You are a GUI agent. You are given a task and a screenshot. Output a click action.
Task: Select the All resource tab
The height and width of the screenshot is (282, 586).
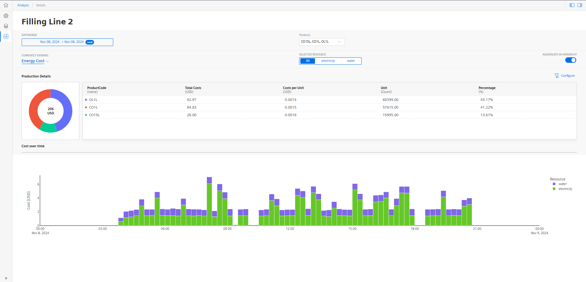click(308, 61)
